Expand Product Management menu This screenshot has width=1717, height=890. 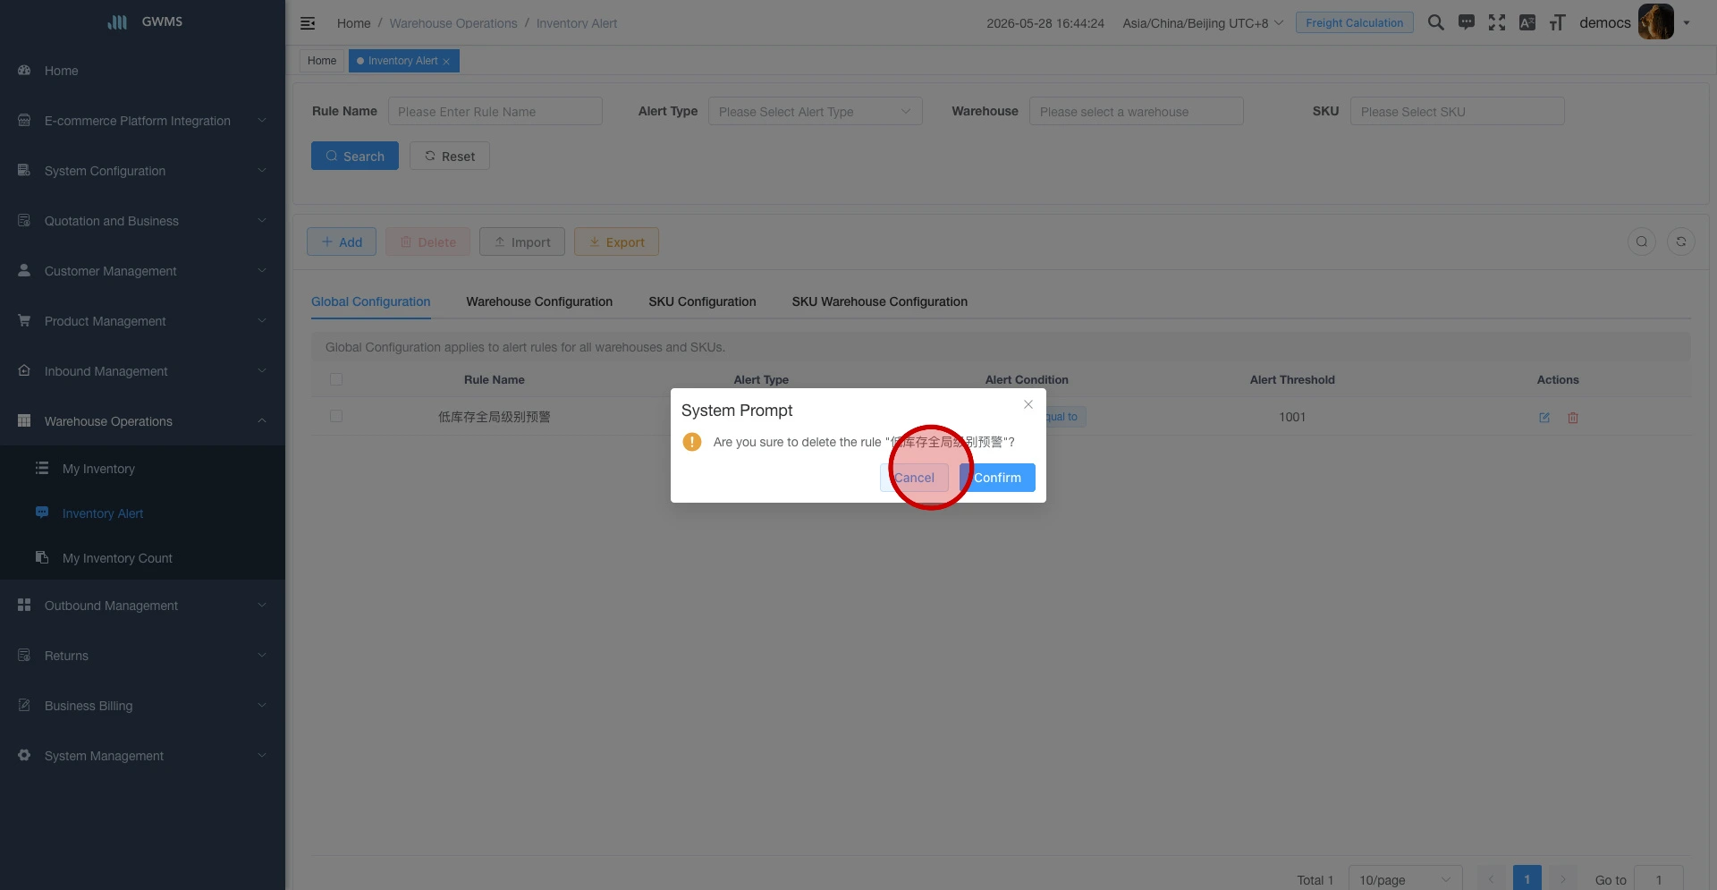coord(142,321)
